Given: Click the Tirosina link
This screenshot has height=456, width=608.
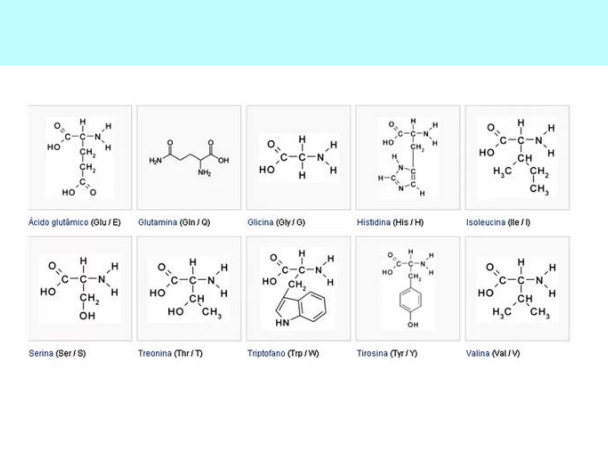Looking at the screenshot, I should (372, 353).
